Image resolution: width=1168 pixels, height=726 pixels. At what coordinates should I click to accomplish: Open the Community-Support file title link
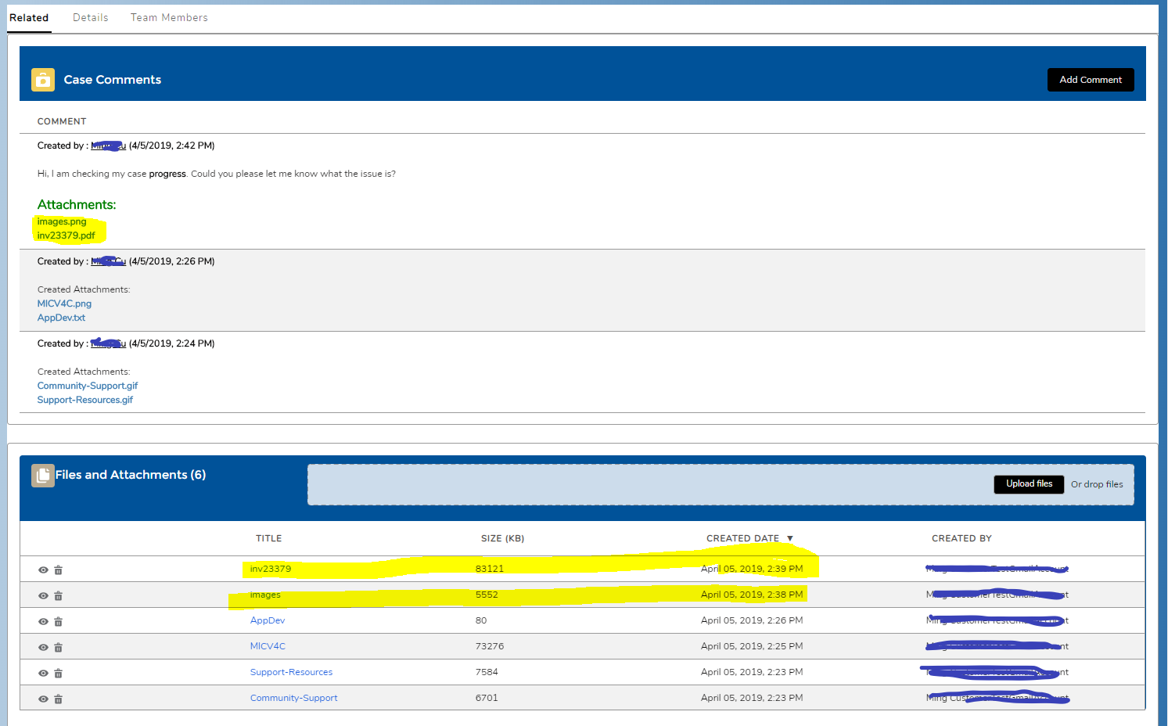[x=294, y=698]
